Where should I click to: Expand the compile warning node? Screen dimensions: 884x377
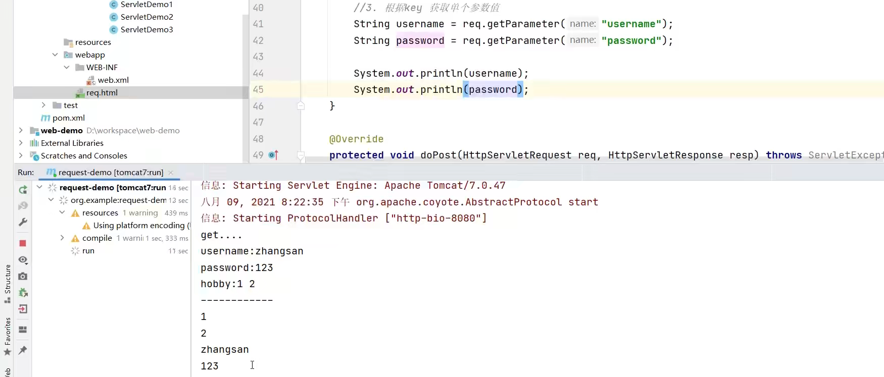click(x=62, y=238)
